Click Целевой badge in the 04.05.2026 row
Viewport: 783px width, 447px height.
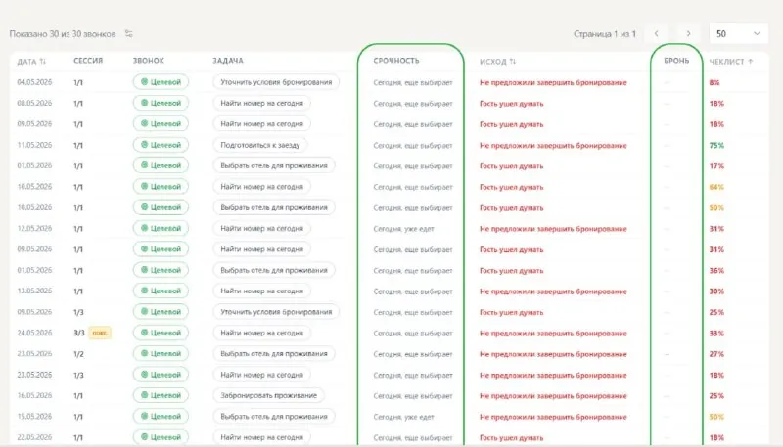pos(161,82)
